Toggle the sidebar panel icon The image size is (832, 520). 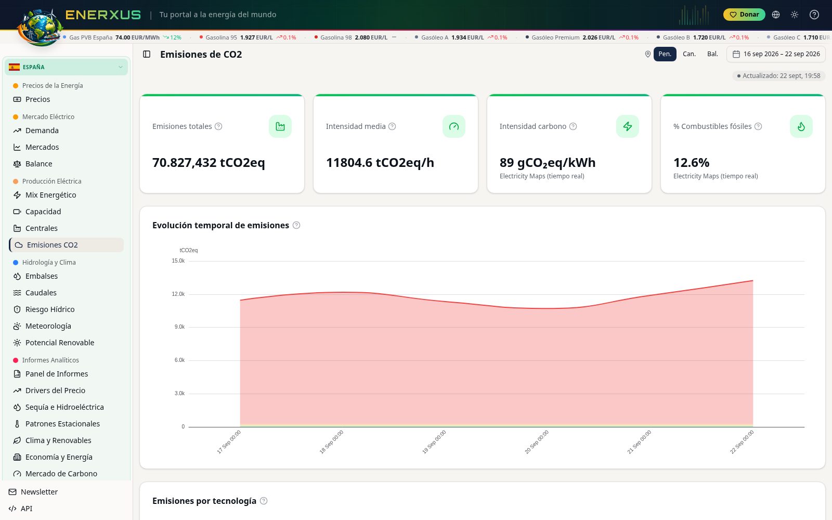(x=147, y=54)
